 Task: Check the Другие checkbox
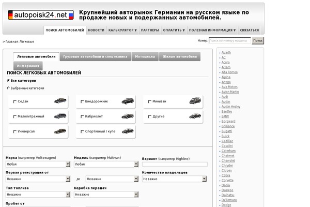point(150,116)
